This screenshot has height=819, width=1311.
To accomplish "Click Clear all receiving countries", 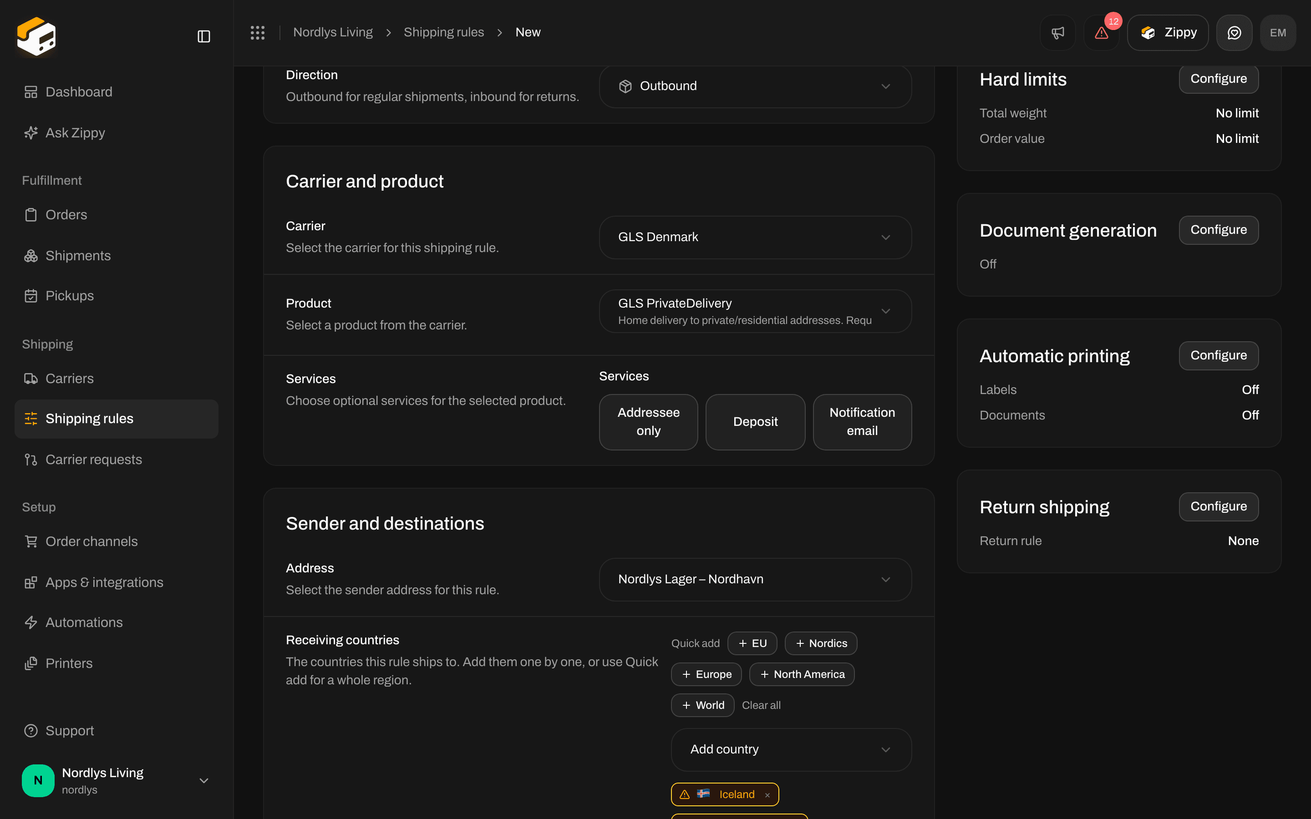I will click(x=761, y=705).
